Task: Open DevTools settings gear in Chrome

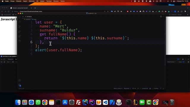Action: (x=183, y=59)
